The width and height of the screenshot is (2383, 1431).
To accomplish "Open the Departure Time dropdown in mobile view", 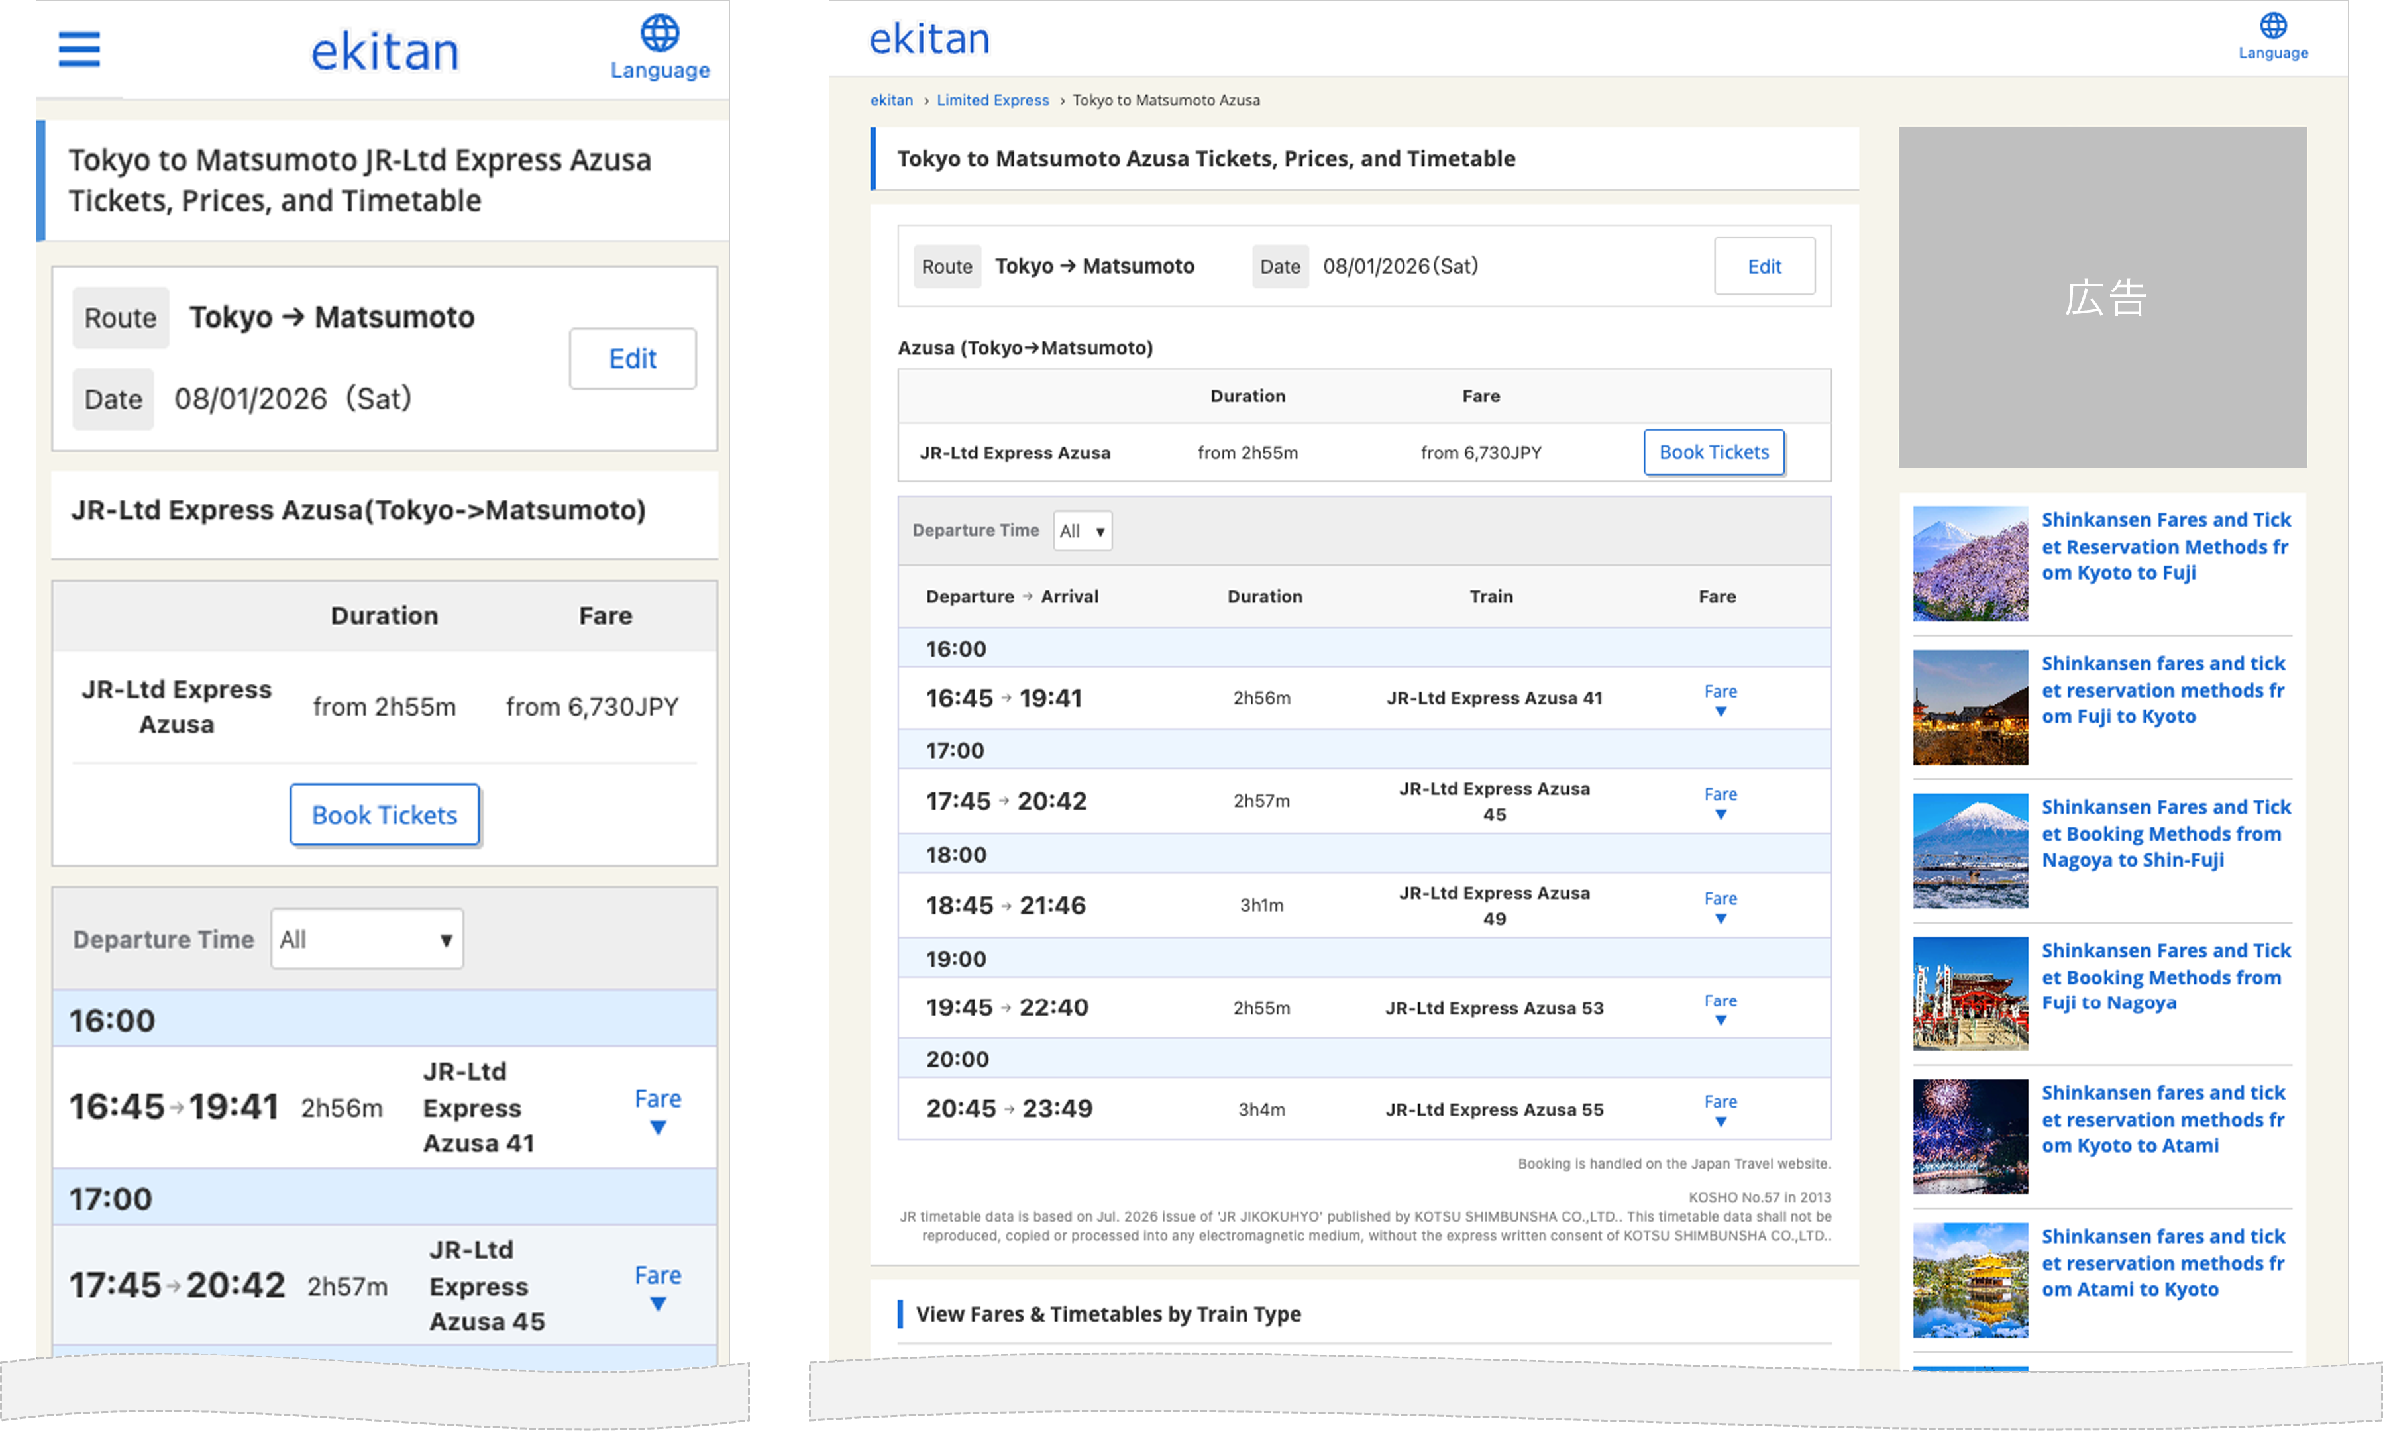I will [367, 938].
